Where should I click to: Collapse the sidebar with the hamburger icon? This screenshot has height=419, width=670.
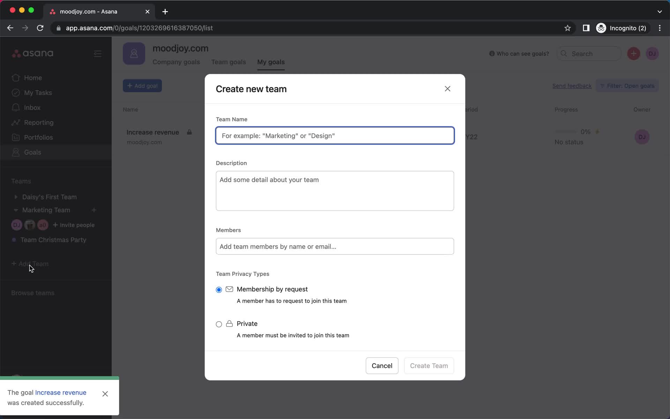pyautogui.click(x=98, y=54)
